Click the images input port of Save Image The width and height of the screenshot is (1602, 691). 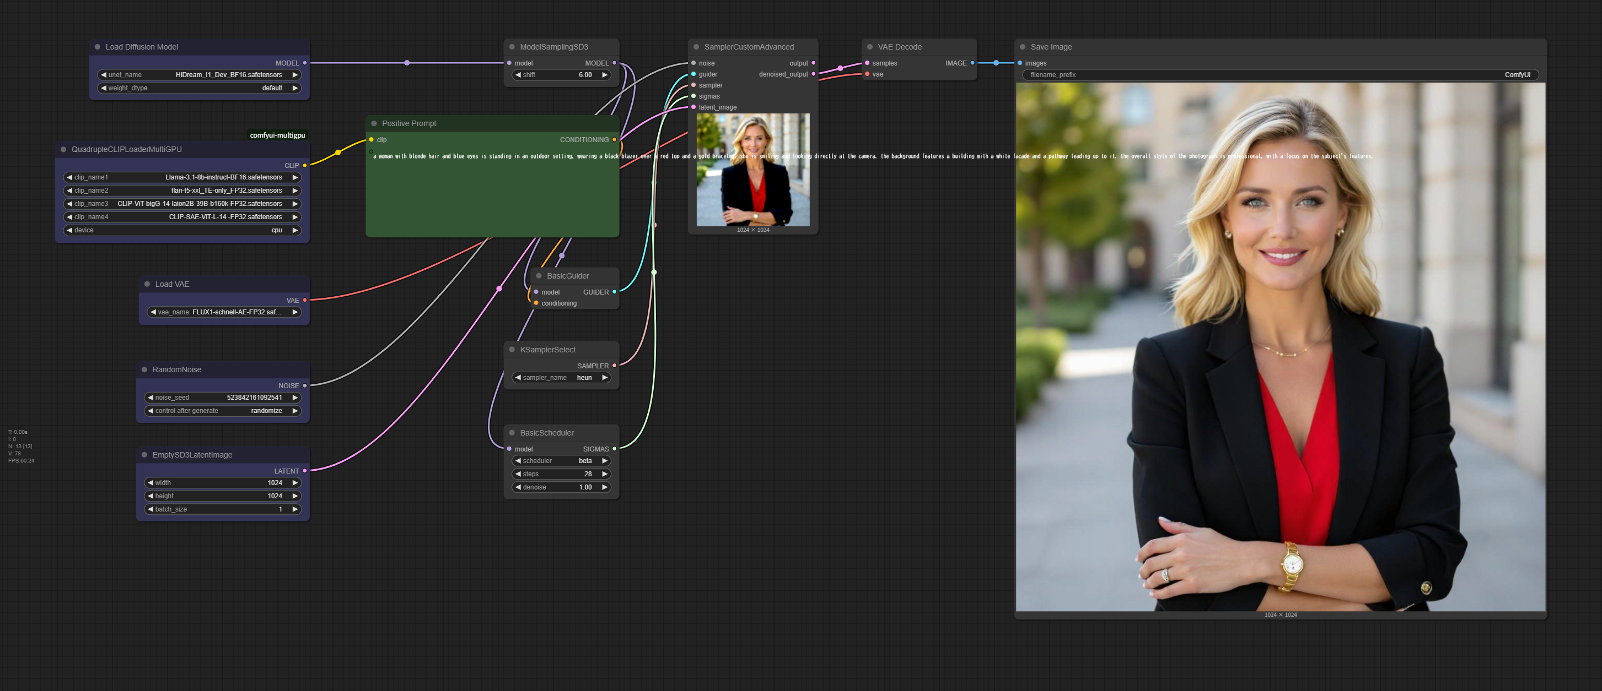click(1020, 63)
